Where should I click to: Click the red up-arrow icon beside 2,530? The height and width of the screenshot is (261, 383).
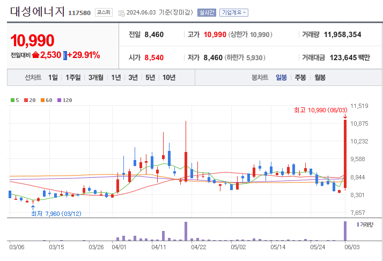coord(35,55)
